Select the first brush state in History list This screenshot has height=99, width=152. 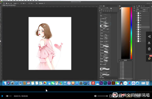(126, 62)
